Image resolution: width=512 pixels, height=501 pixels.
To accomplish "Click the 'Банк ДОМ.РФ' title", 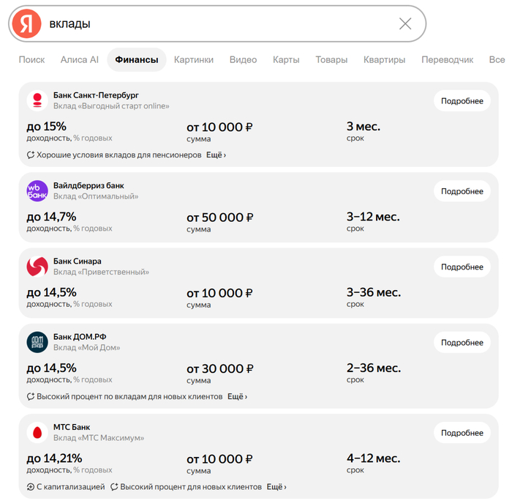I will [80, 336].
